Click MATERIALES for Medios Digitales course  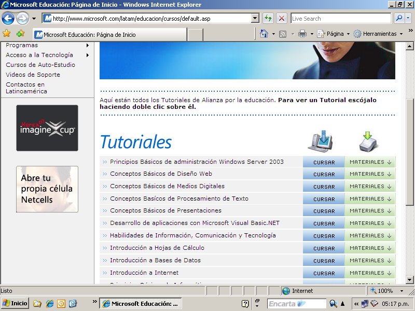pyautogui.click(x=370, y=187)
